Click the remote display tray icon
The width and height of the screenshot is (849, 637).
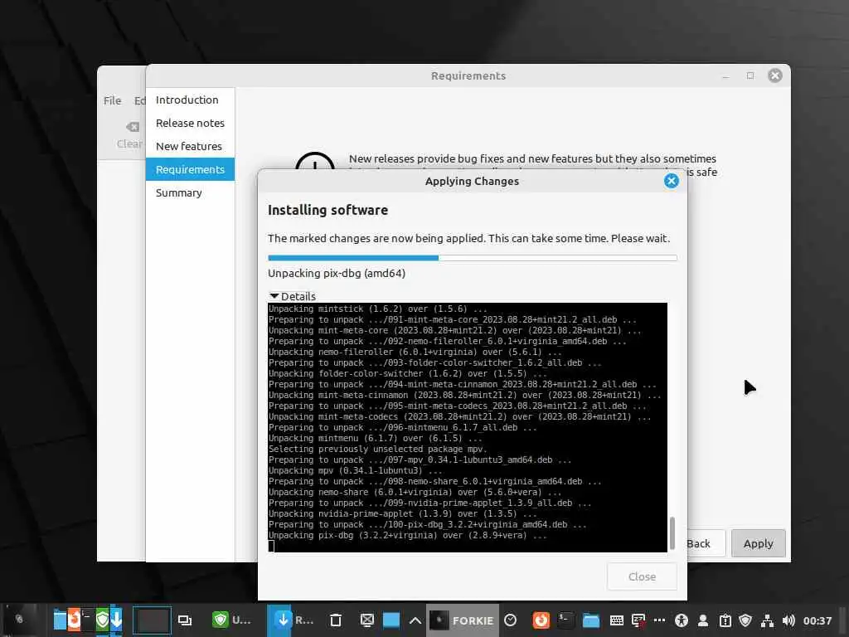pyautogui.click(x=638, y=620)
